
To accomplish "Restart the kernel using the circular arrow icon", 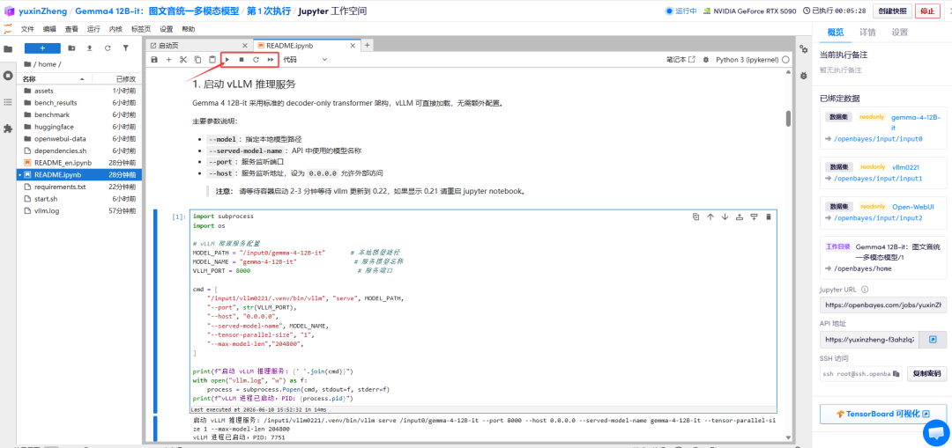I will click(x=256, y=59).
